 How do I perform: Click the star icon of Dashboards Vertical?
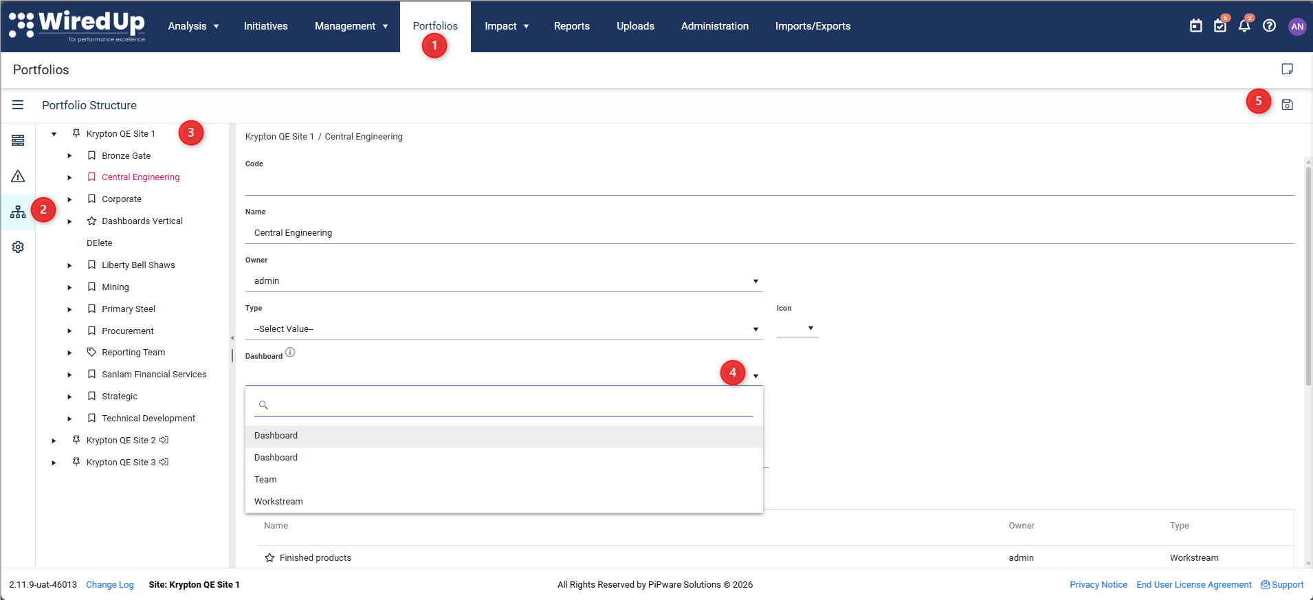click(x=91, y=221)
